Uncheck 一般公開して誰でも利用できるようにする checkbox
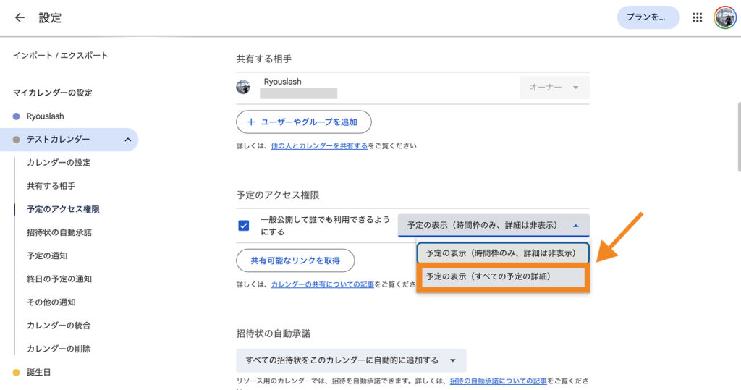 pos(244,226)
